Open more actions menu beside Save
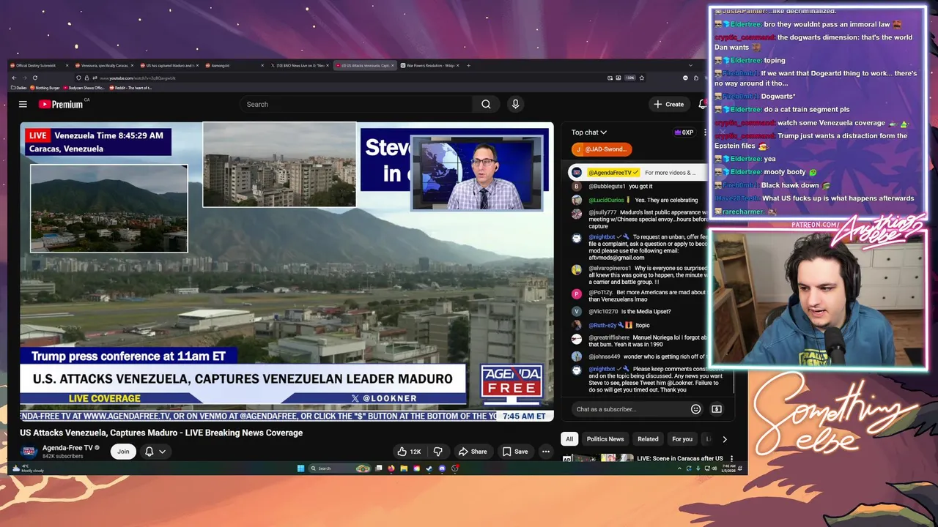 (x=546, y=452)
